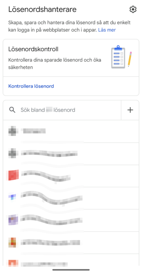142x274 pixels.
Task: Tap the orange-yellow site icon
Action: pos(12,242)
